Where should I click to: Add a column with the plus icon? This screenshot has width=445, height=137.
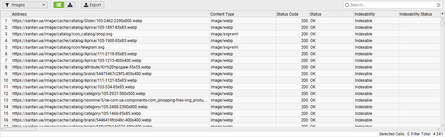point(442,14)
